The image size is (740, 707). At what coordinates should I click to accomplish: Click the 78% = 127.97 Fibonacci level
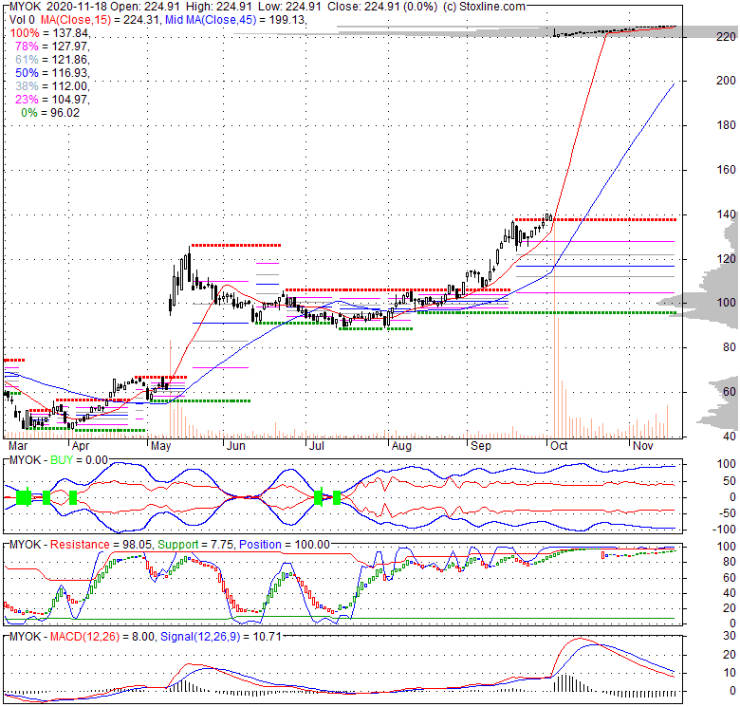(x=52, y=47)
